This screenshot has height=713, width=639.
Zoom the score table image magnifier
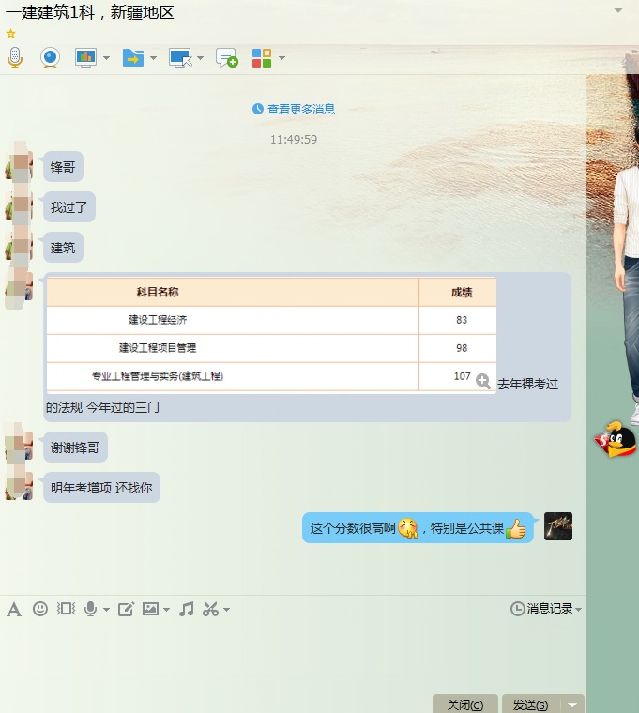tap(483, 381)
